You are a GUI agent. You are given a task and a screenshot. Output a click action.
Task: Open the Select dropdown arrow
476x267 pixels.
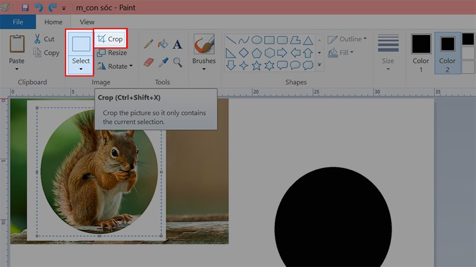80,69
